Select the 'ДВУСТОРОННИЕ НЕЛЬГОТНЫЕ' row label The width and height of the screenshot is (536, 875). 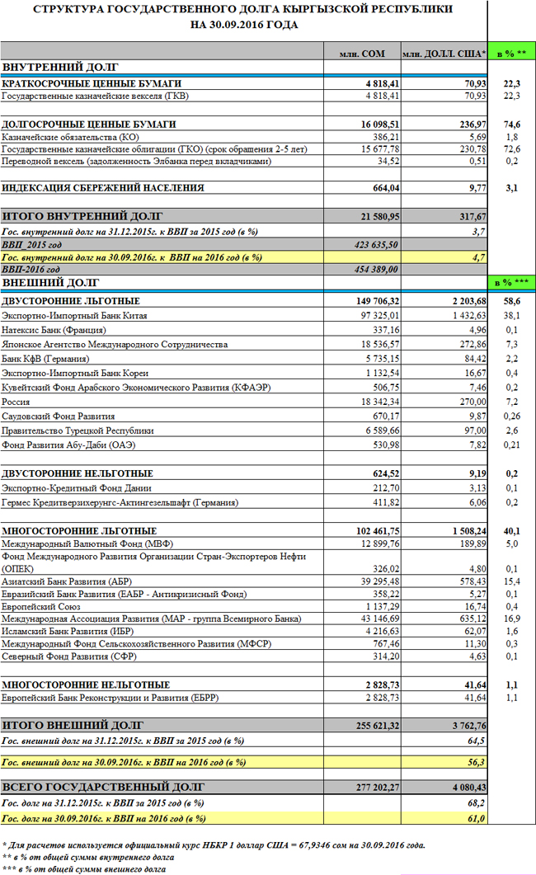[x=77, y=473]
